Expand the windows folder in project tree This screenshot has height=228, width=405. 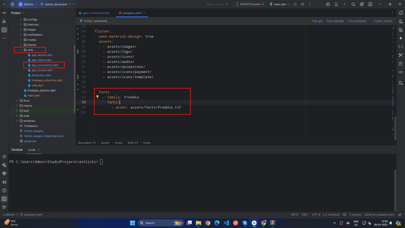[x=17, y=121]
